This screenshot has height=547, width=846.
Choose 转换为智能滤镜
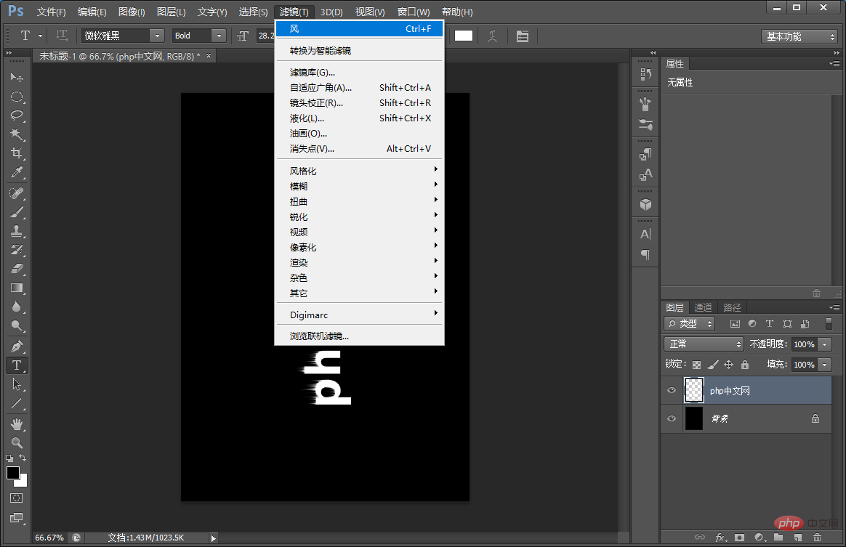(x=359, y=51)
